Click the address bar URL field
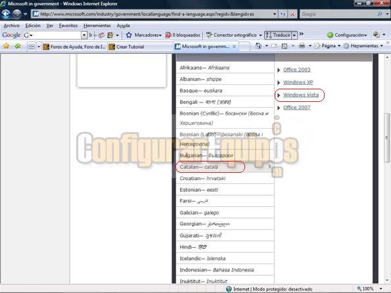The width and height of the screenshot is (391, 293). coord(152,14)
